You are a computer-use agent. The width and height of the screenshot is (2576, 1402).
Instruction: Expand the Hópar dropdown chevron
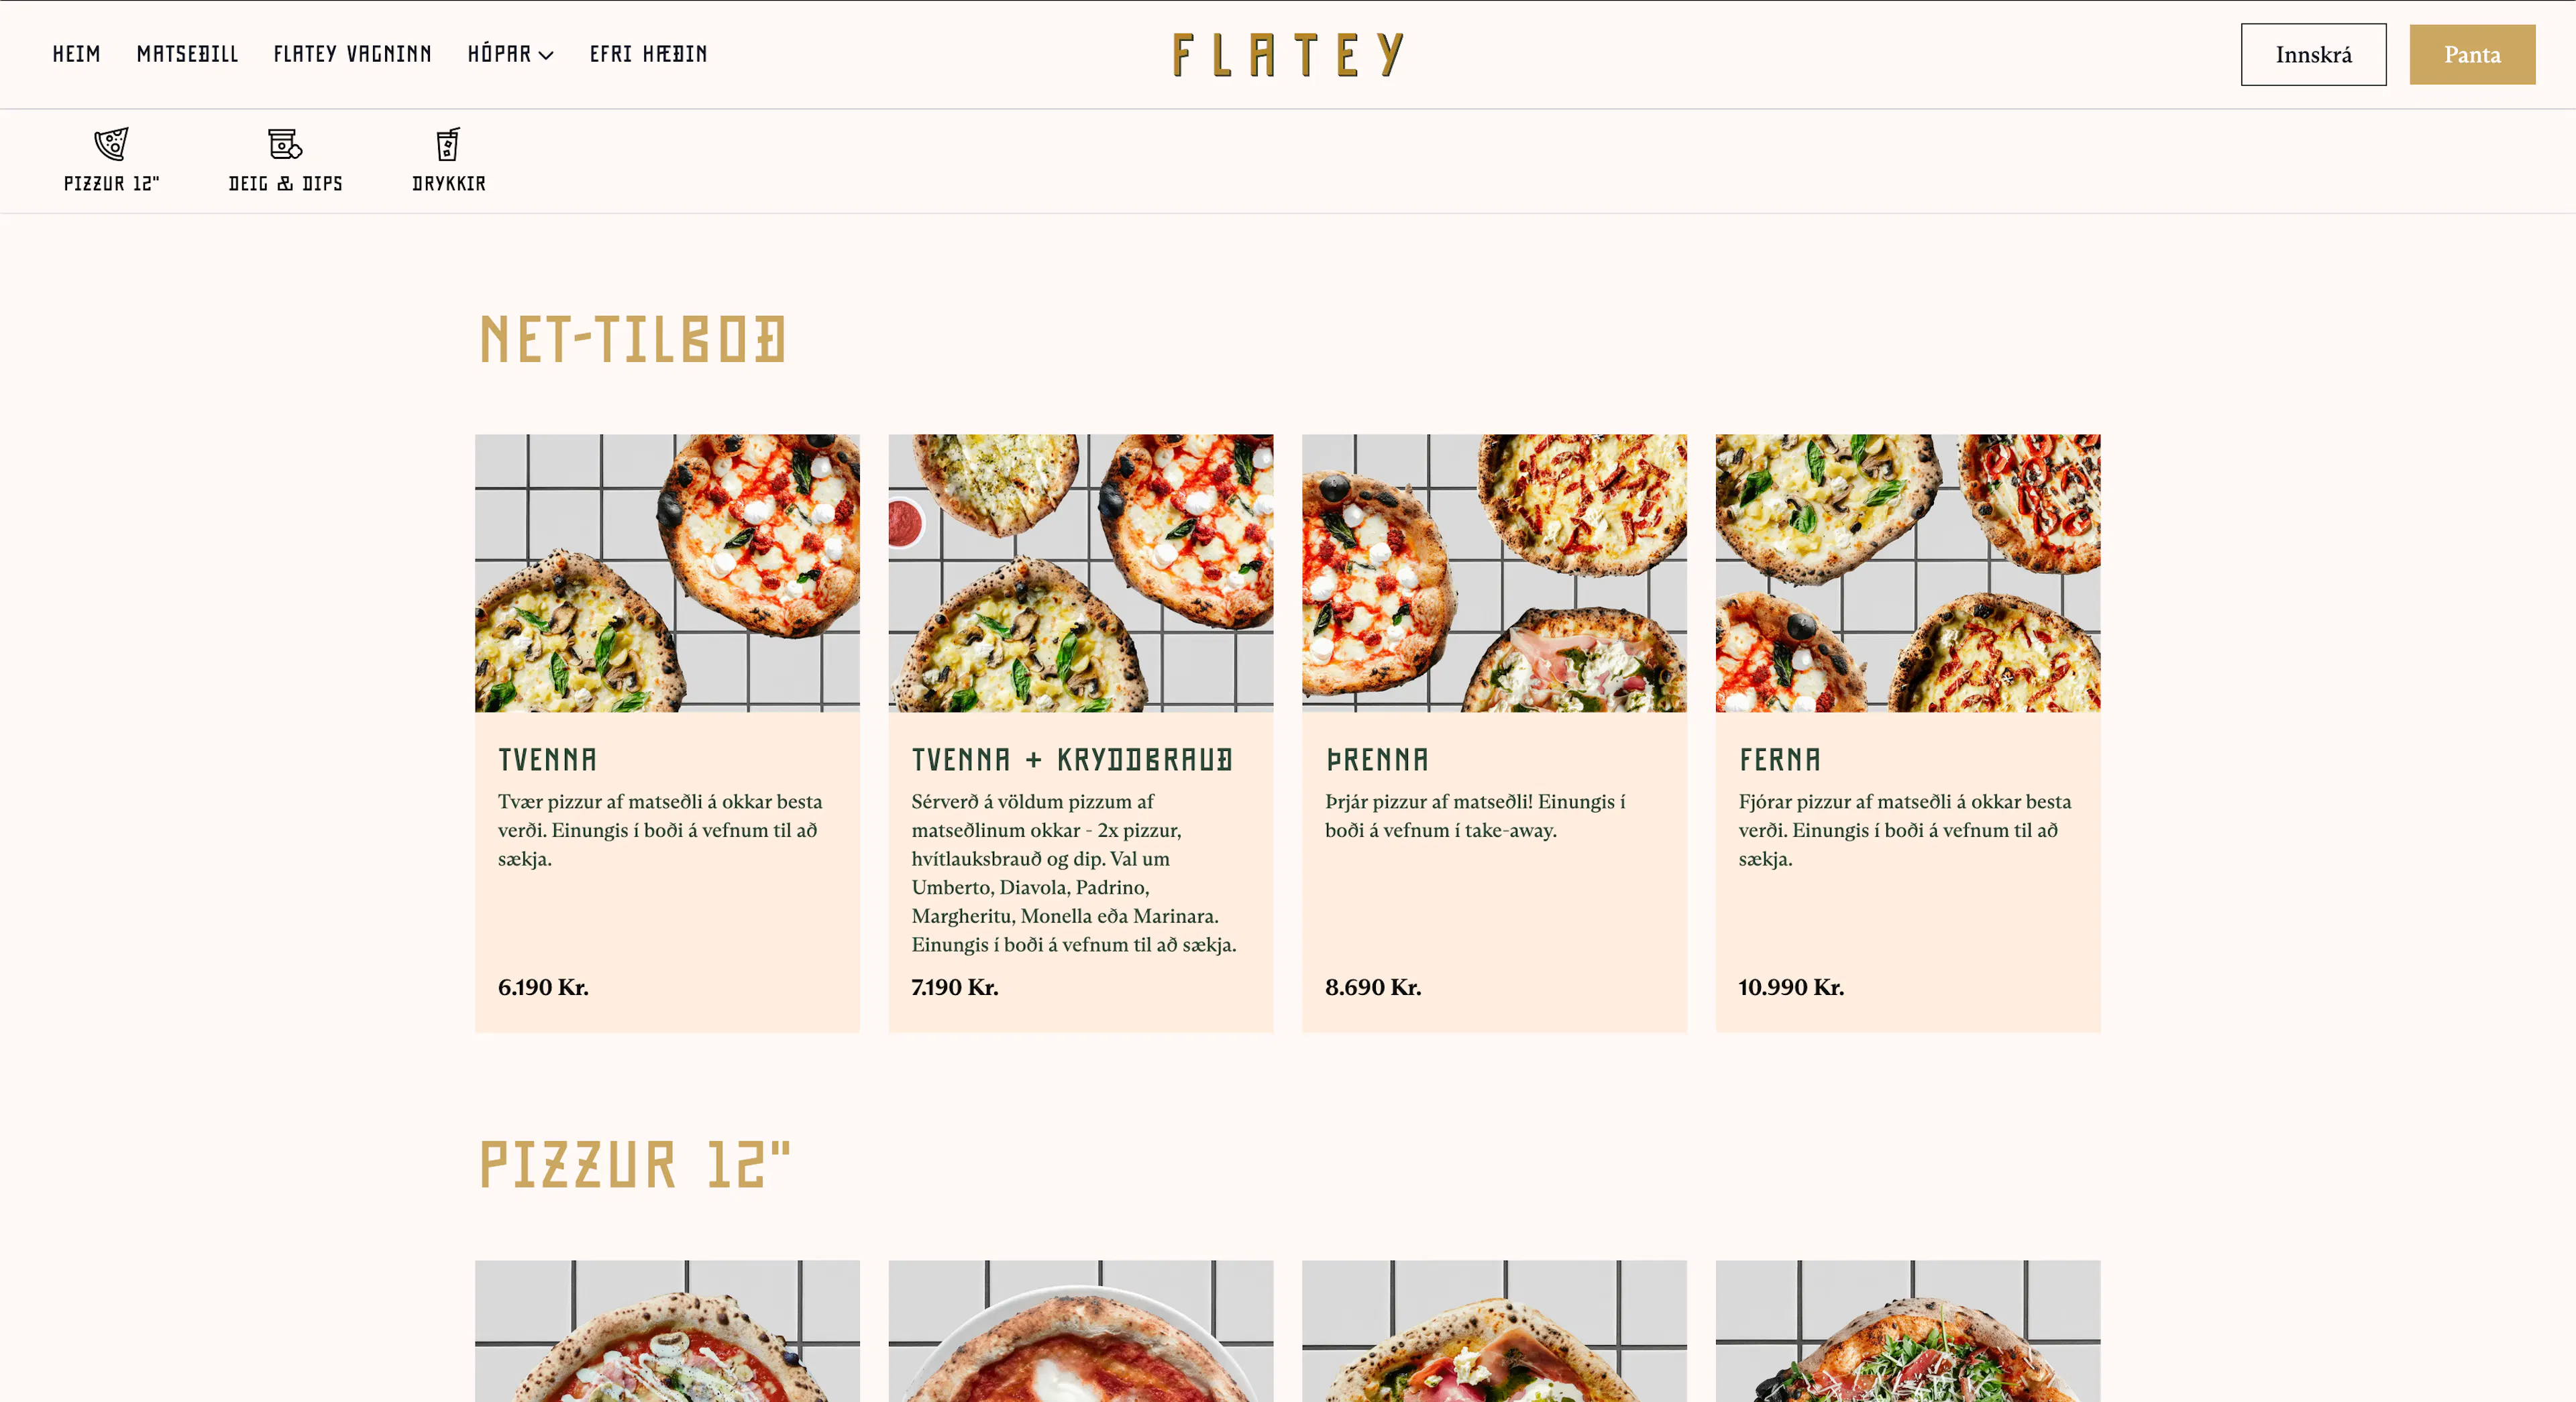point(546,56)
